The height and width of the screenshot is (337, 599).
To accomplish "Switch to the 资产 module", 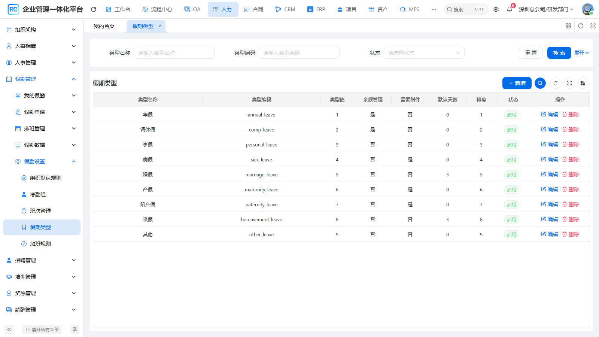I will point(378,9).
